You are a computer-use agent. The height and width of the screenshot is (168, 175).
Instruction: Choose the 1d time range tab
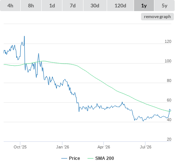point(52,6)
